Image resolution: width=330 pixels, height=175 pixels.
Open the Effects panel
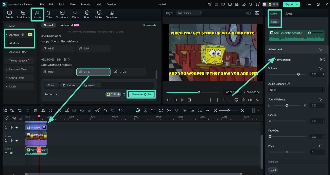point(75,14)
